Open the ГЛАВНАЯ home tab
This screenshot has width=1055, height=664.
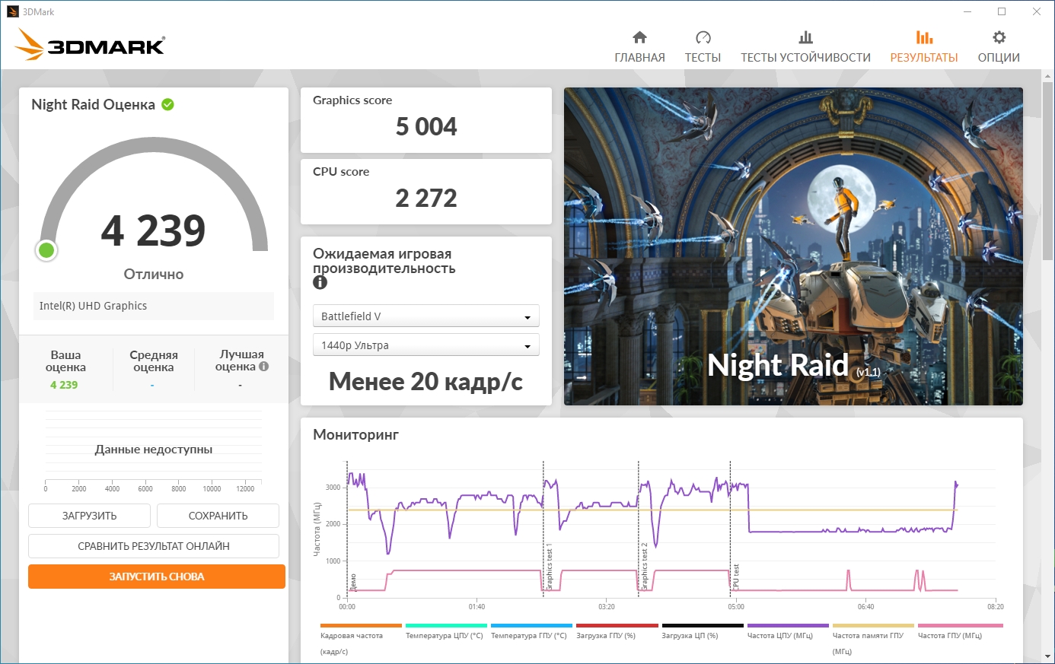(x=639, y=47)
